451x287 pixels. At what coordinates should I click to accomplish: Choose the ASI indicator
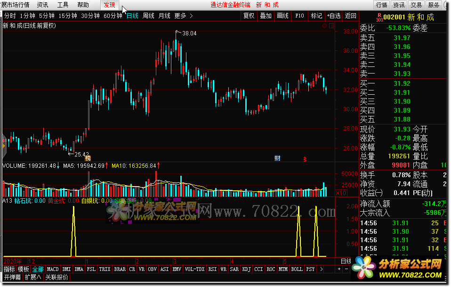click(164, 269)
